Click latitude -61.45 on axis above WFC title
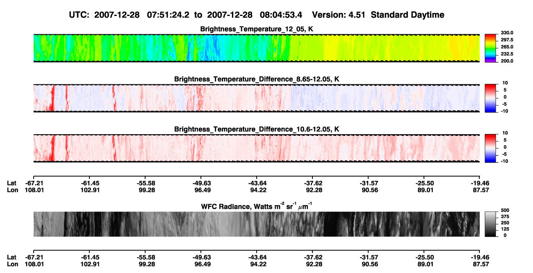The width and height of the screenshot is (533, 273). tap(90, 183)
